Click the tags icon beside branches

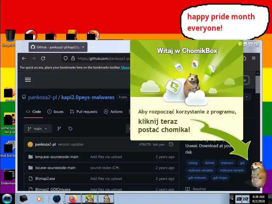tap(70, 129)
